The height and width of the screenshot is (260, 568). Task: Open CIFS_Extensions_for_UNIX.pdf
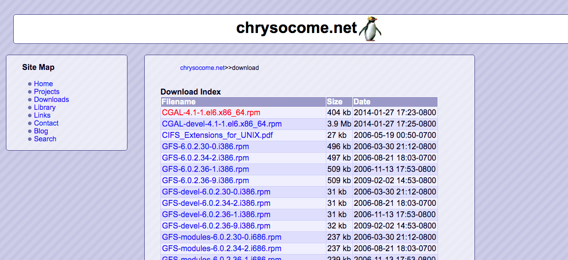pyautogui.click(x=218, y=135)
